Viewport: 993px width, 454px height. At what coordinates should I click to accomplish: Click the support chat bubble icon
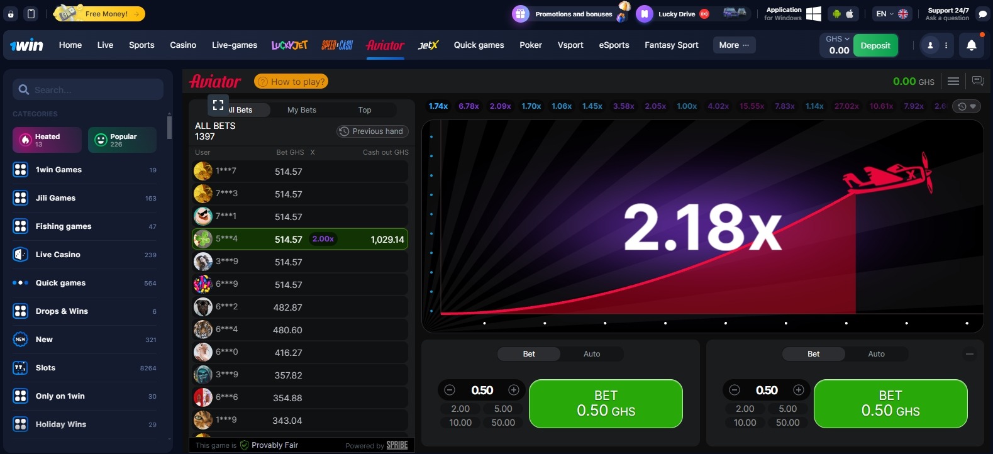coord(982,14)
